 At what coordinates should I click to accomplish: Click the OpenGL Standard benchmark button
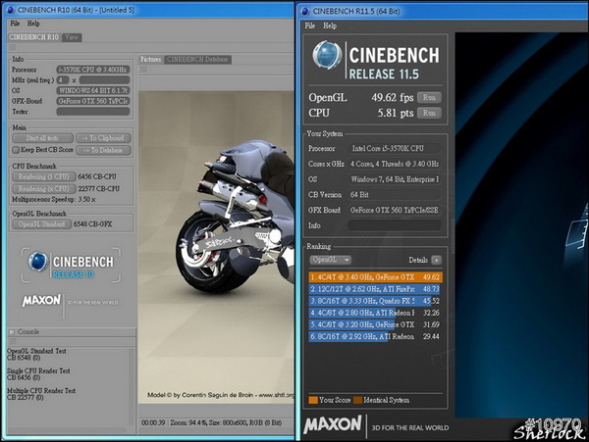(x=42, y=224)
